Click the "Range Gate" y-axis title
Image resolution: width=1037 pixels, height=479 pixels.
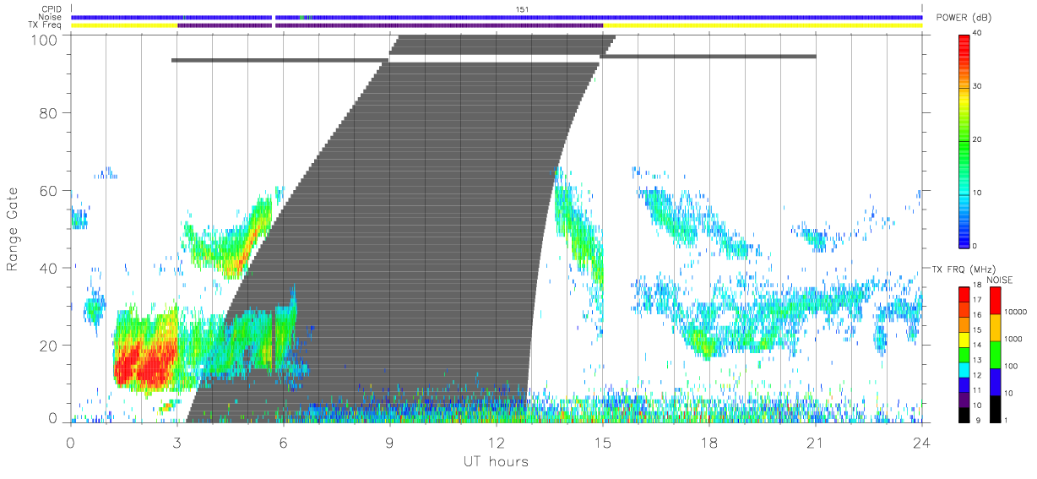[13, 230]
